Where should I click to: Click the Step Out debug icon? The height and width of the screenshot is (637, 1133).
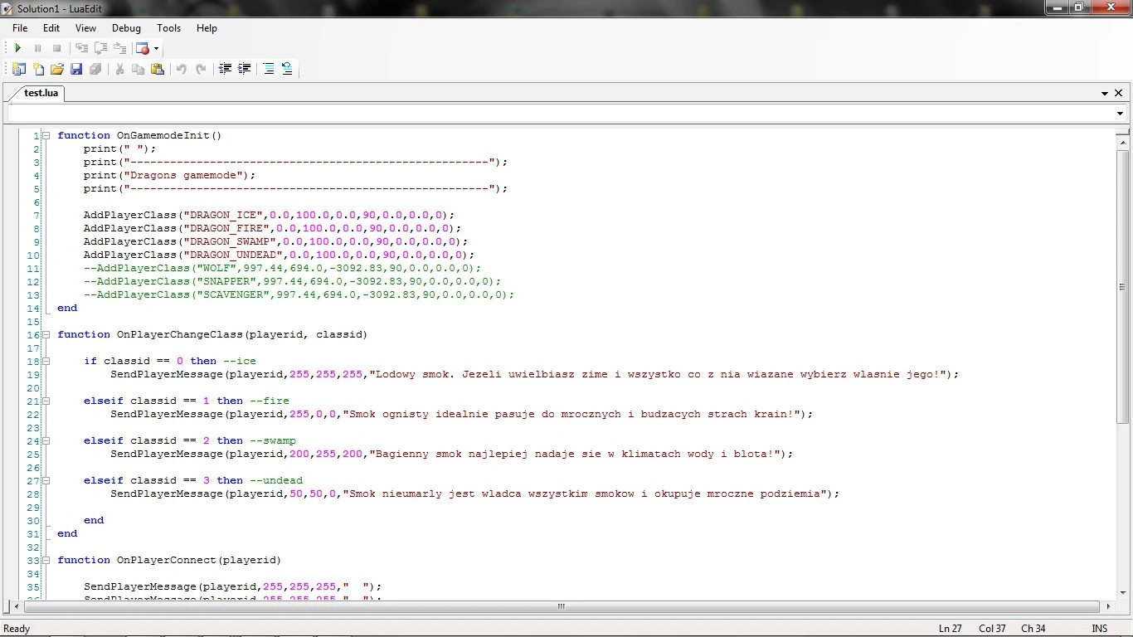tap(120, 48)
